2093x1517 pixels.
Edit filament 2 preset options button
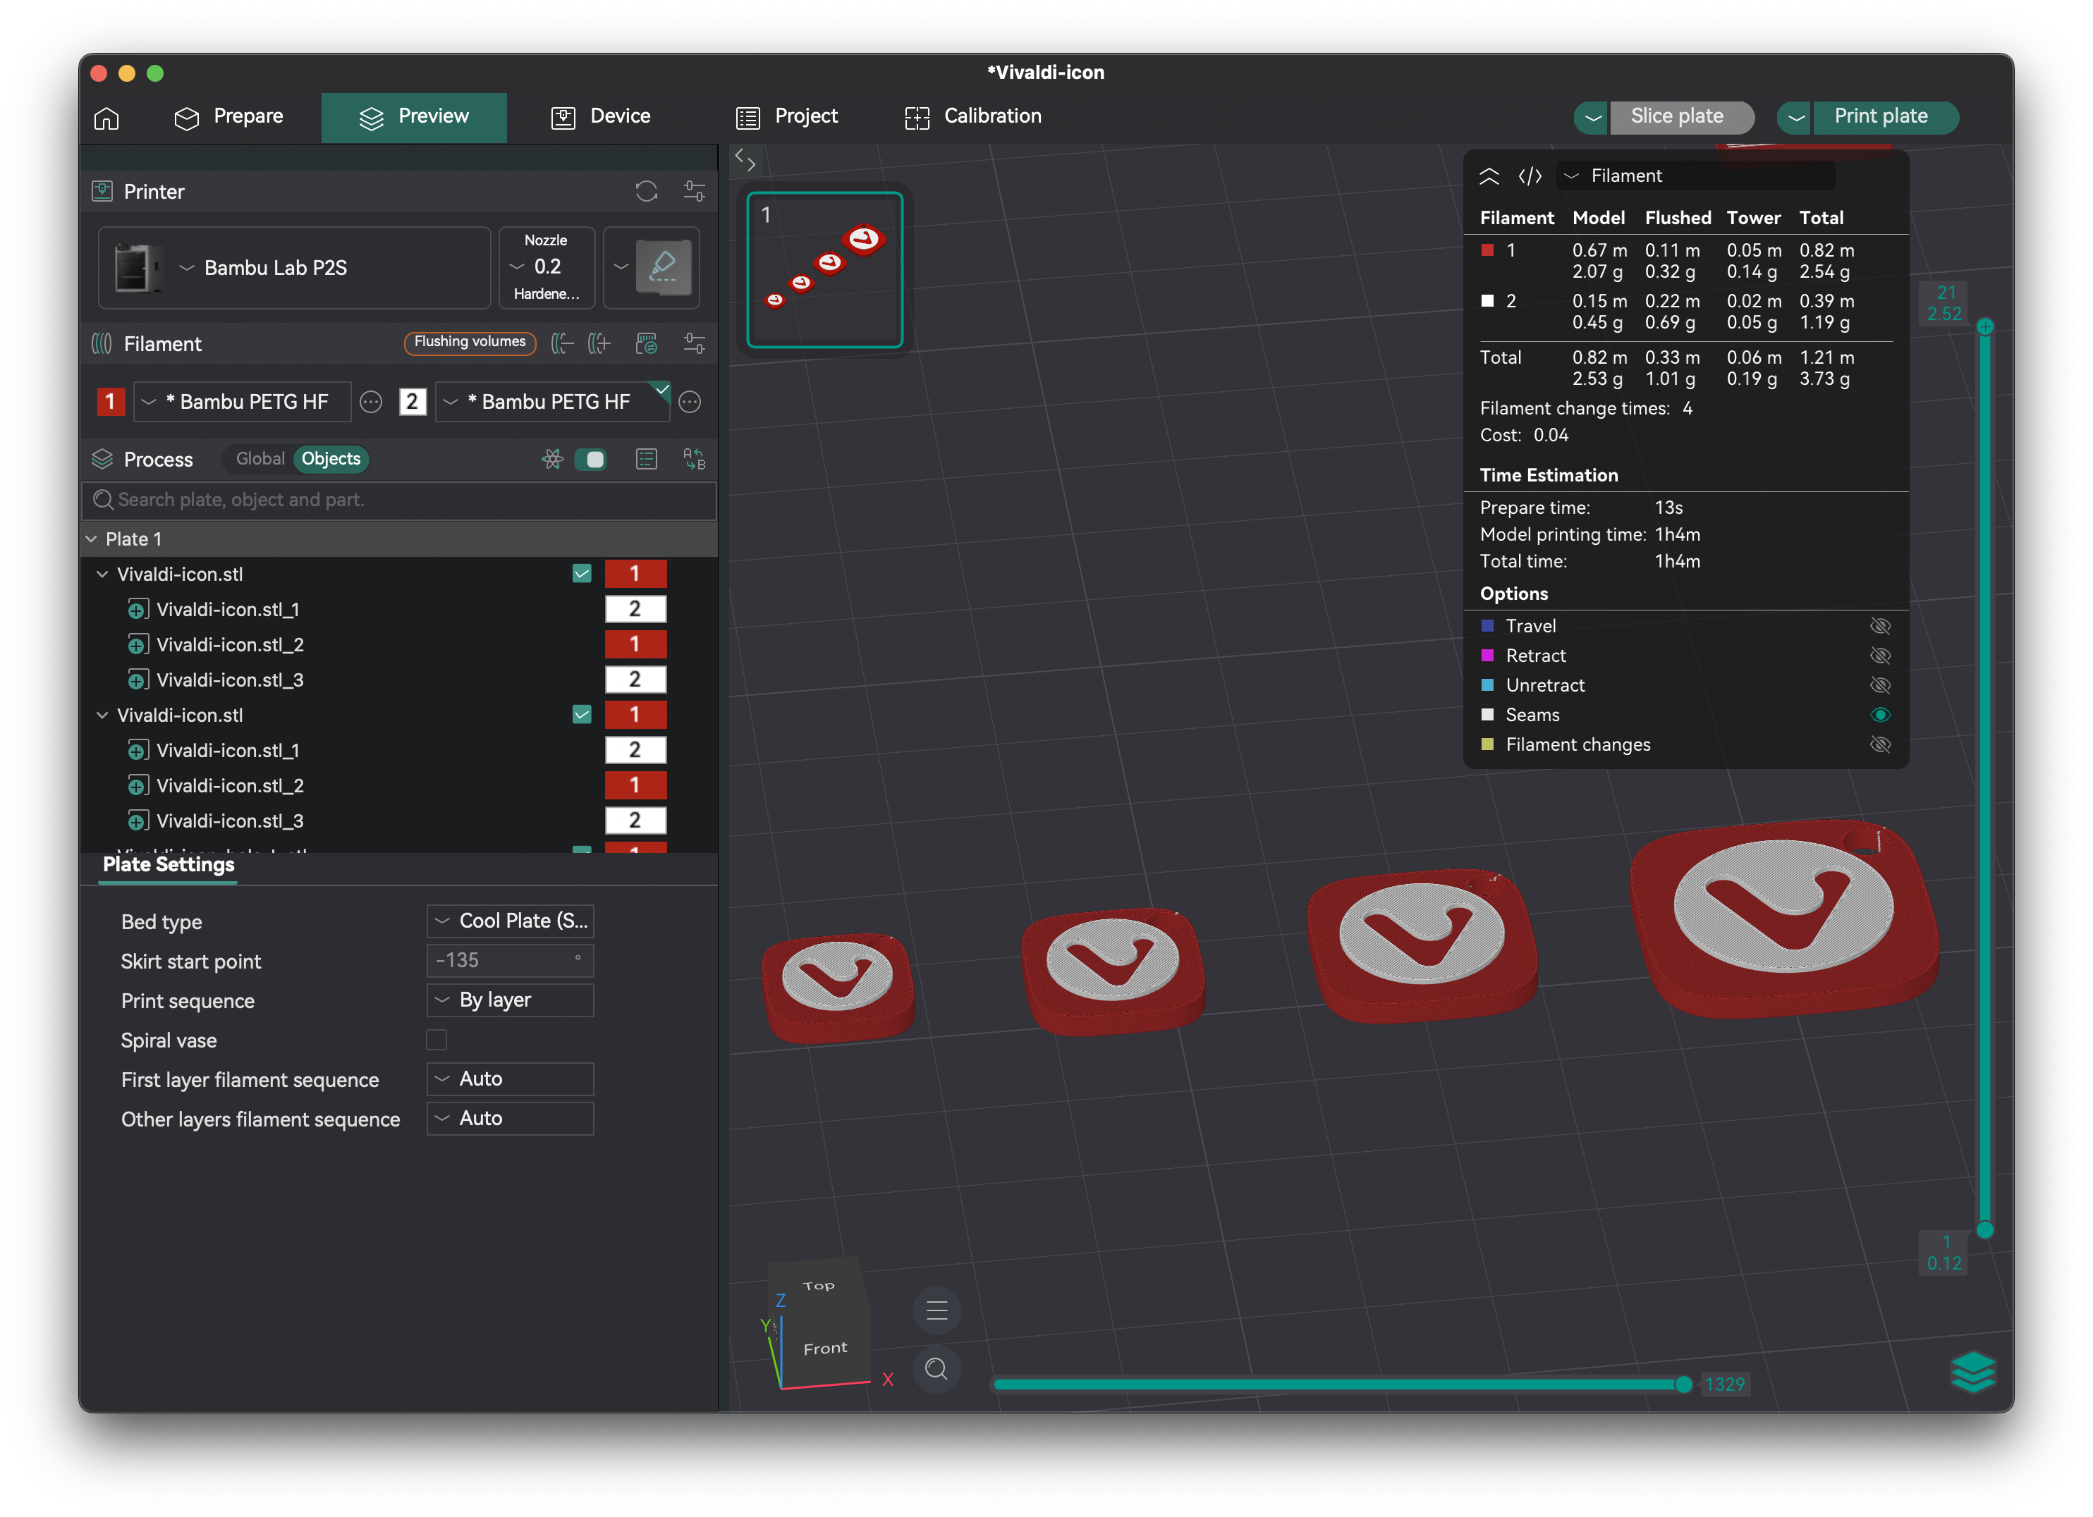(x=690, y=401)
